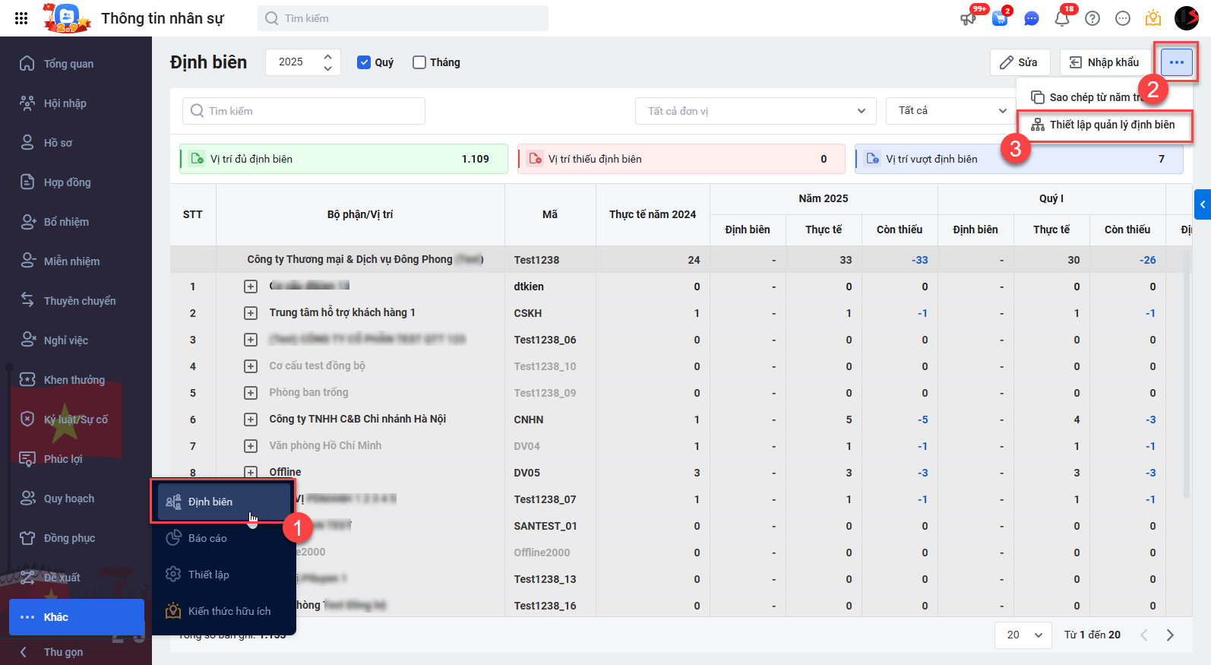The height and width of the screenshot is (665, 1211).
Task: Open the shopping cart icon
Action: 1000,18
